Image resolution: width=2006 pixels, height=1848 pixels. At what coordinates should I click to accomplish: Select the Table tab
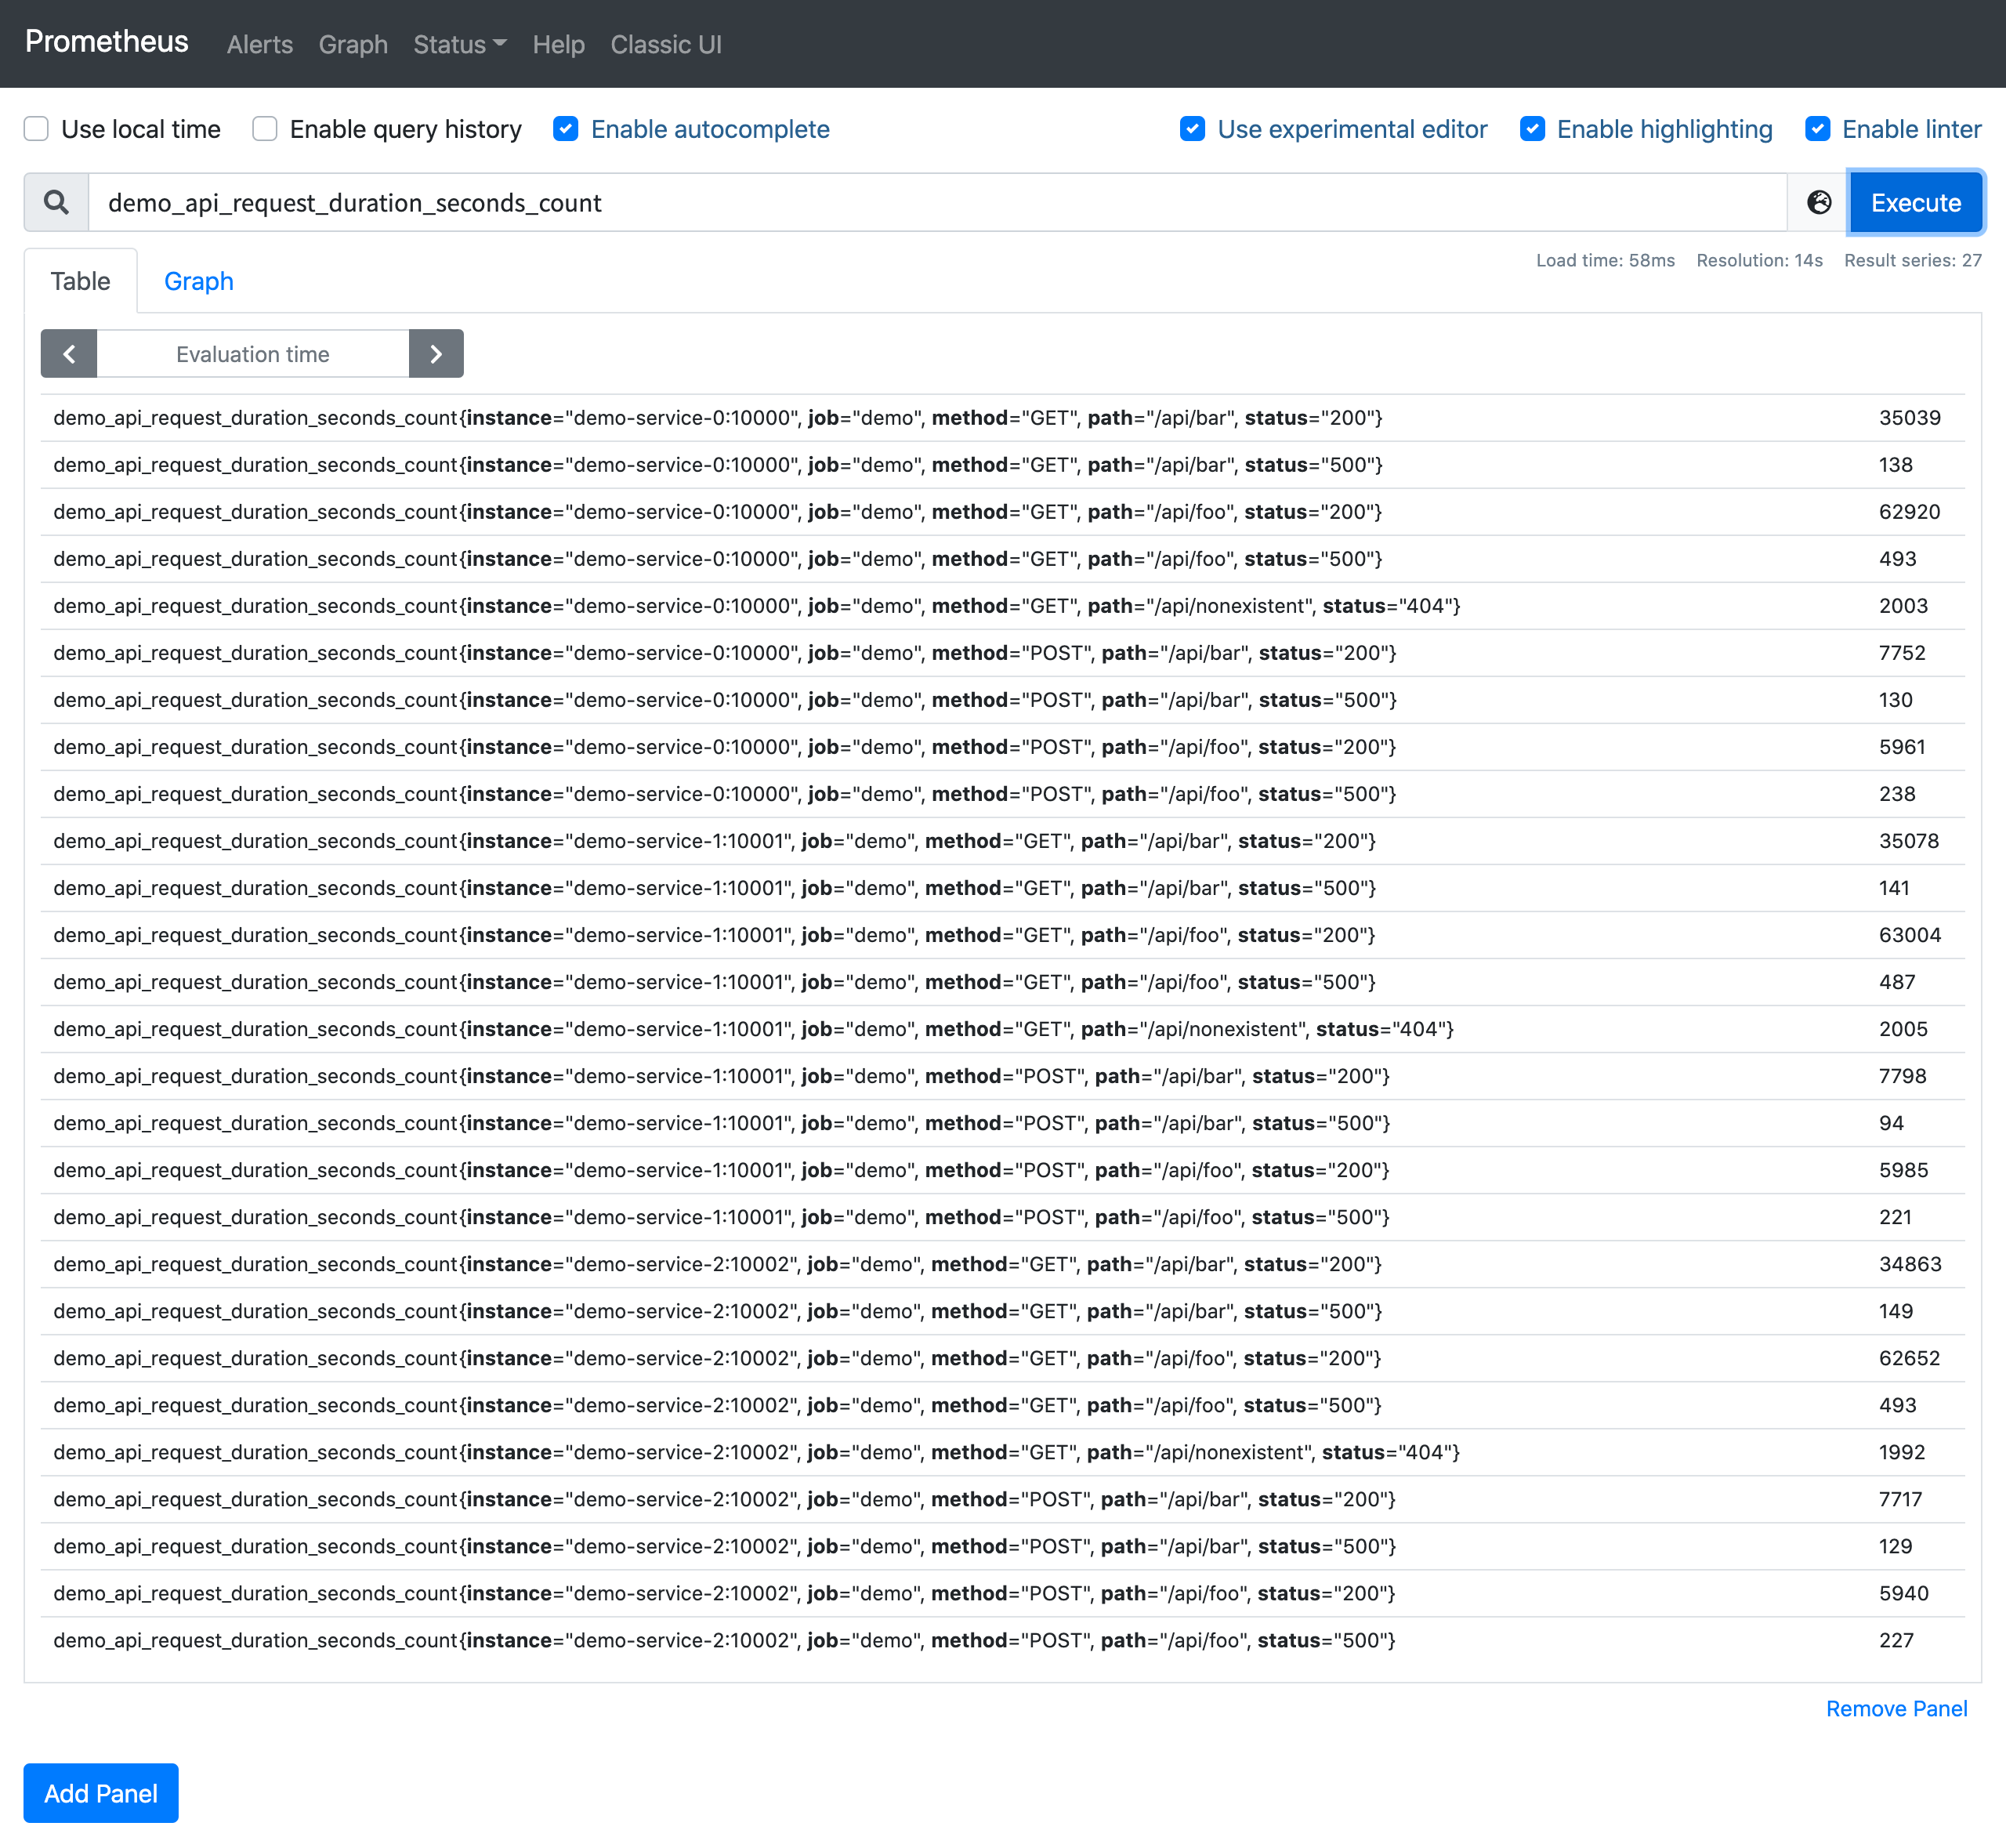(x=81, y=281)
